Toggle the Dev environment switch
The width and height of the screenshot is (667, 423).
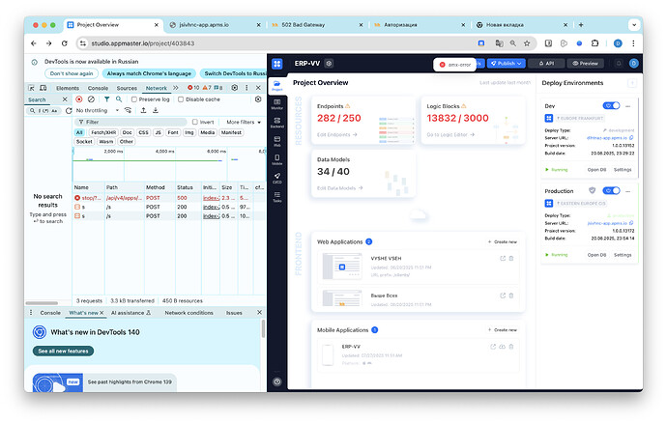coord(610,104)
